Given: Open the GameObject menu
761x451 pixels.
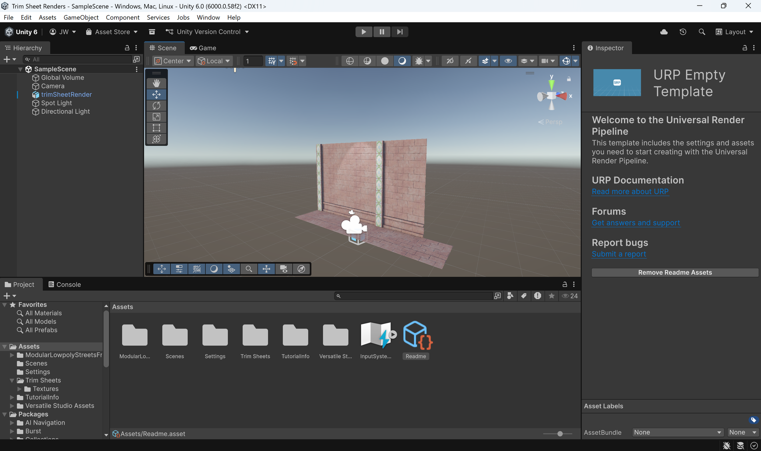Looking at the screenshot, I should (81, 17).
